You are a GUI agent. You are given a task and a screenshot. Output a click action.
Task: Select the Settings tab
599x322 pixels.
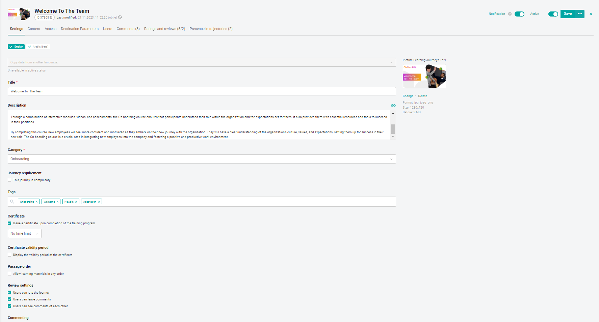click(17, 29)
